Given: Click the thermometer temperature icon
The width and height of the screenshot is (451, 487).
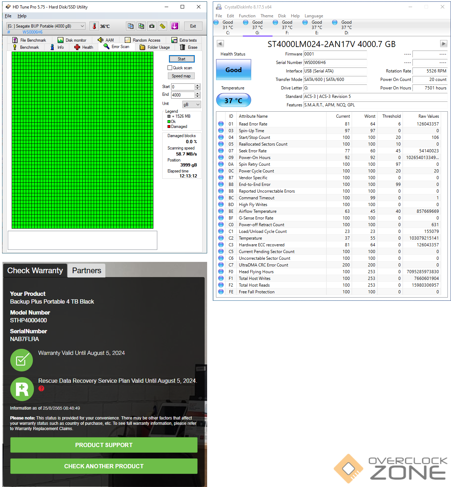Looking at the screenshot, I should click(x=94, y=26).
